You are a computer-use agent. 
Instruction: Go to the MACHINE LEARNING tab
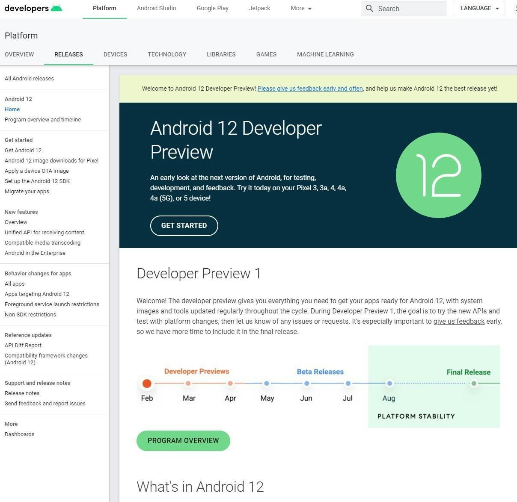coord(325,54)
